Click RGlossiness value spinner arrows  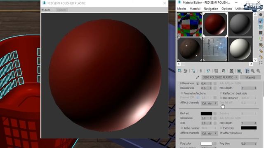tap(211, 88)
